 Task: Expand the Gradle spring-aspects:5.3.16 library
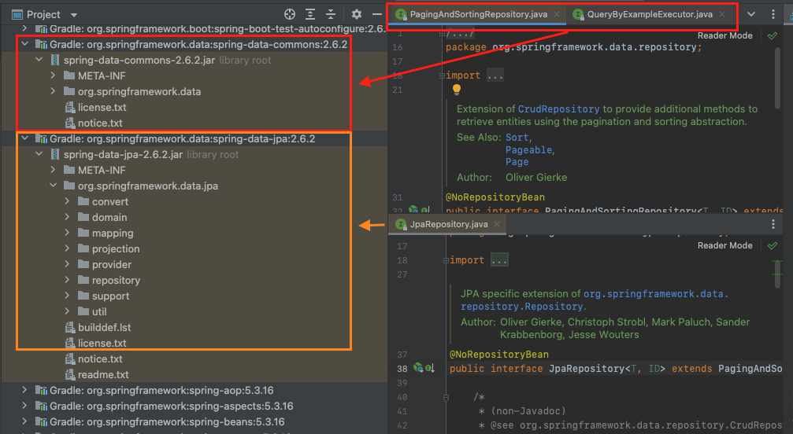click(24, 406)
